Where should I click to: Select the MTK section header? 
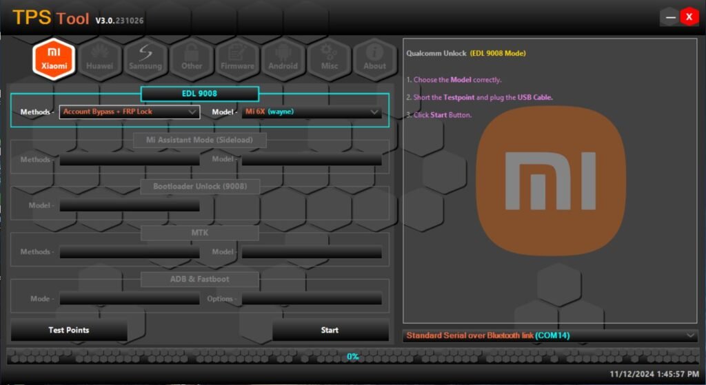(199, 233)
